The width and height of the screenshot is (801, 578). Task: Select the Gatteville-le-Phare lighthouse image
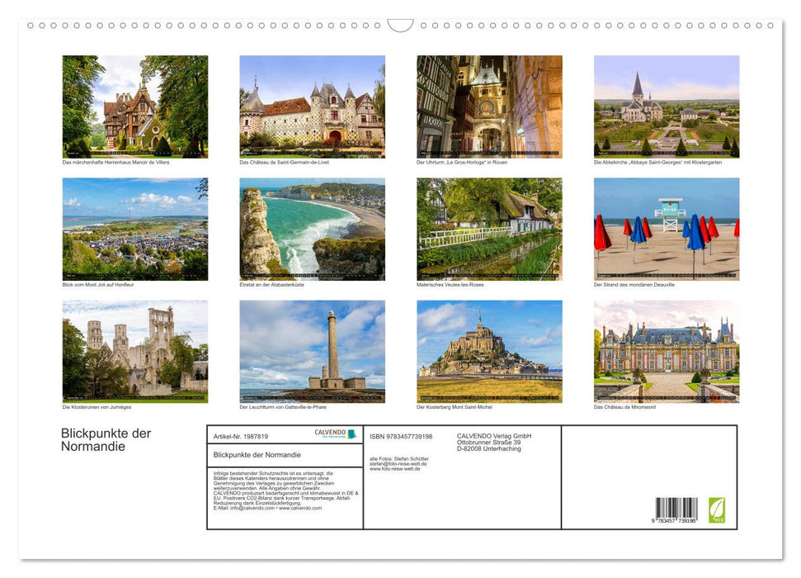pyautogui.click(x=312, y=351)
